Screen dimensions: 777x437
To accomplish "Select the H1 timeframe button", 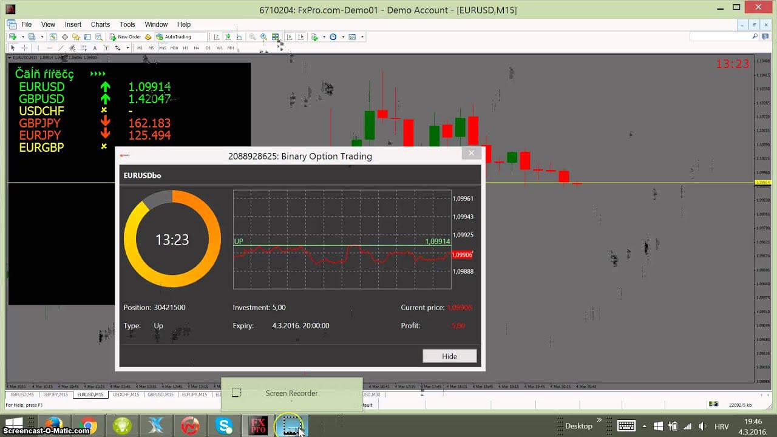I will [x=185, y=48].
